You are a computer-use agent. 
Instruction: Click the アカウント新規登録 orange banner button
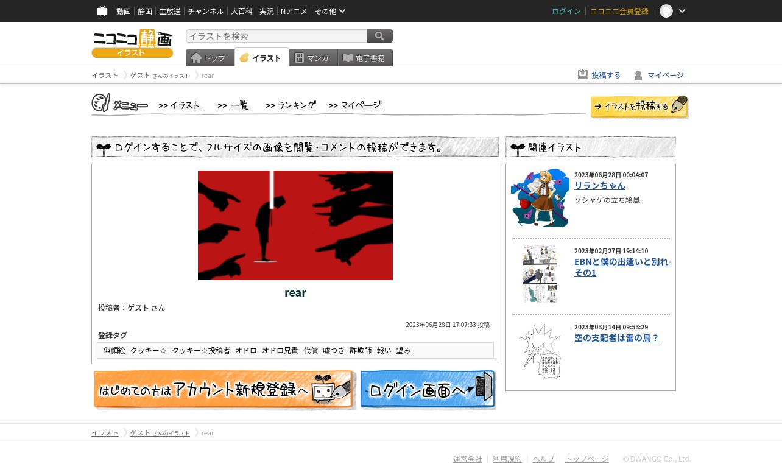coord(224,390)
